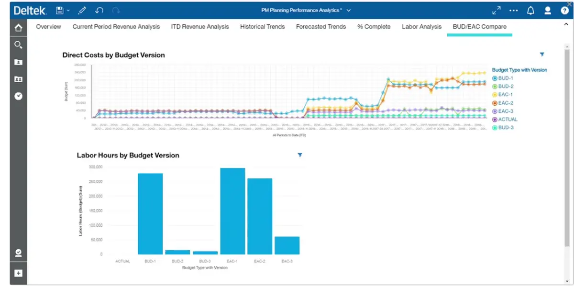Click the Budget Type with Version legend title
Screen dimensions: 574x287
519,70
